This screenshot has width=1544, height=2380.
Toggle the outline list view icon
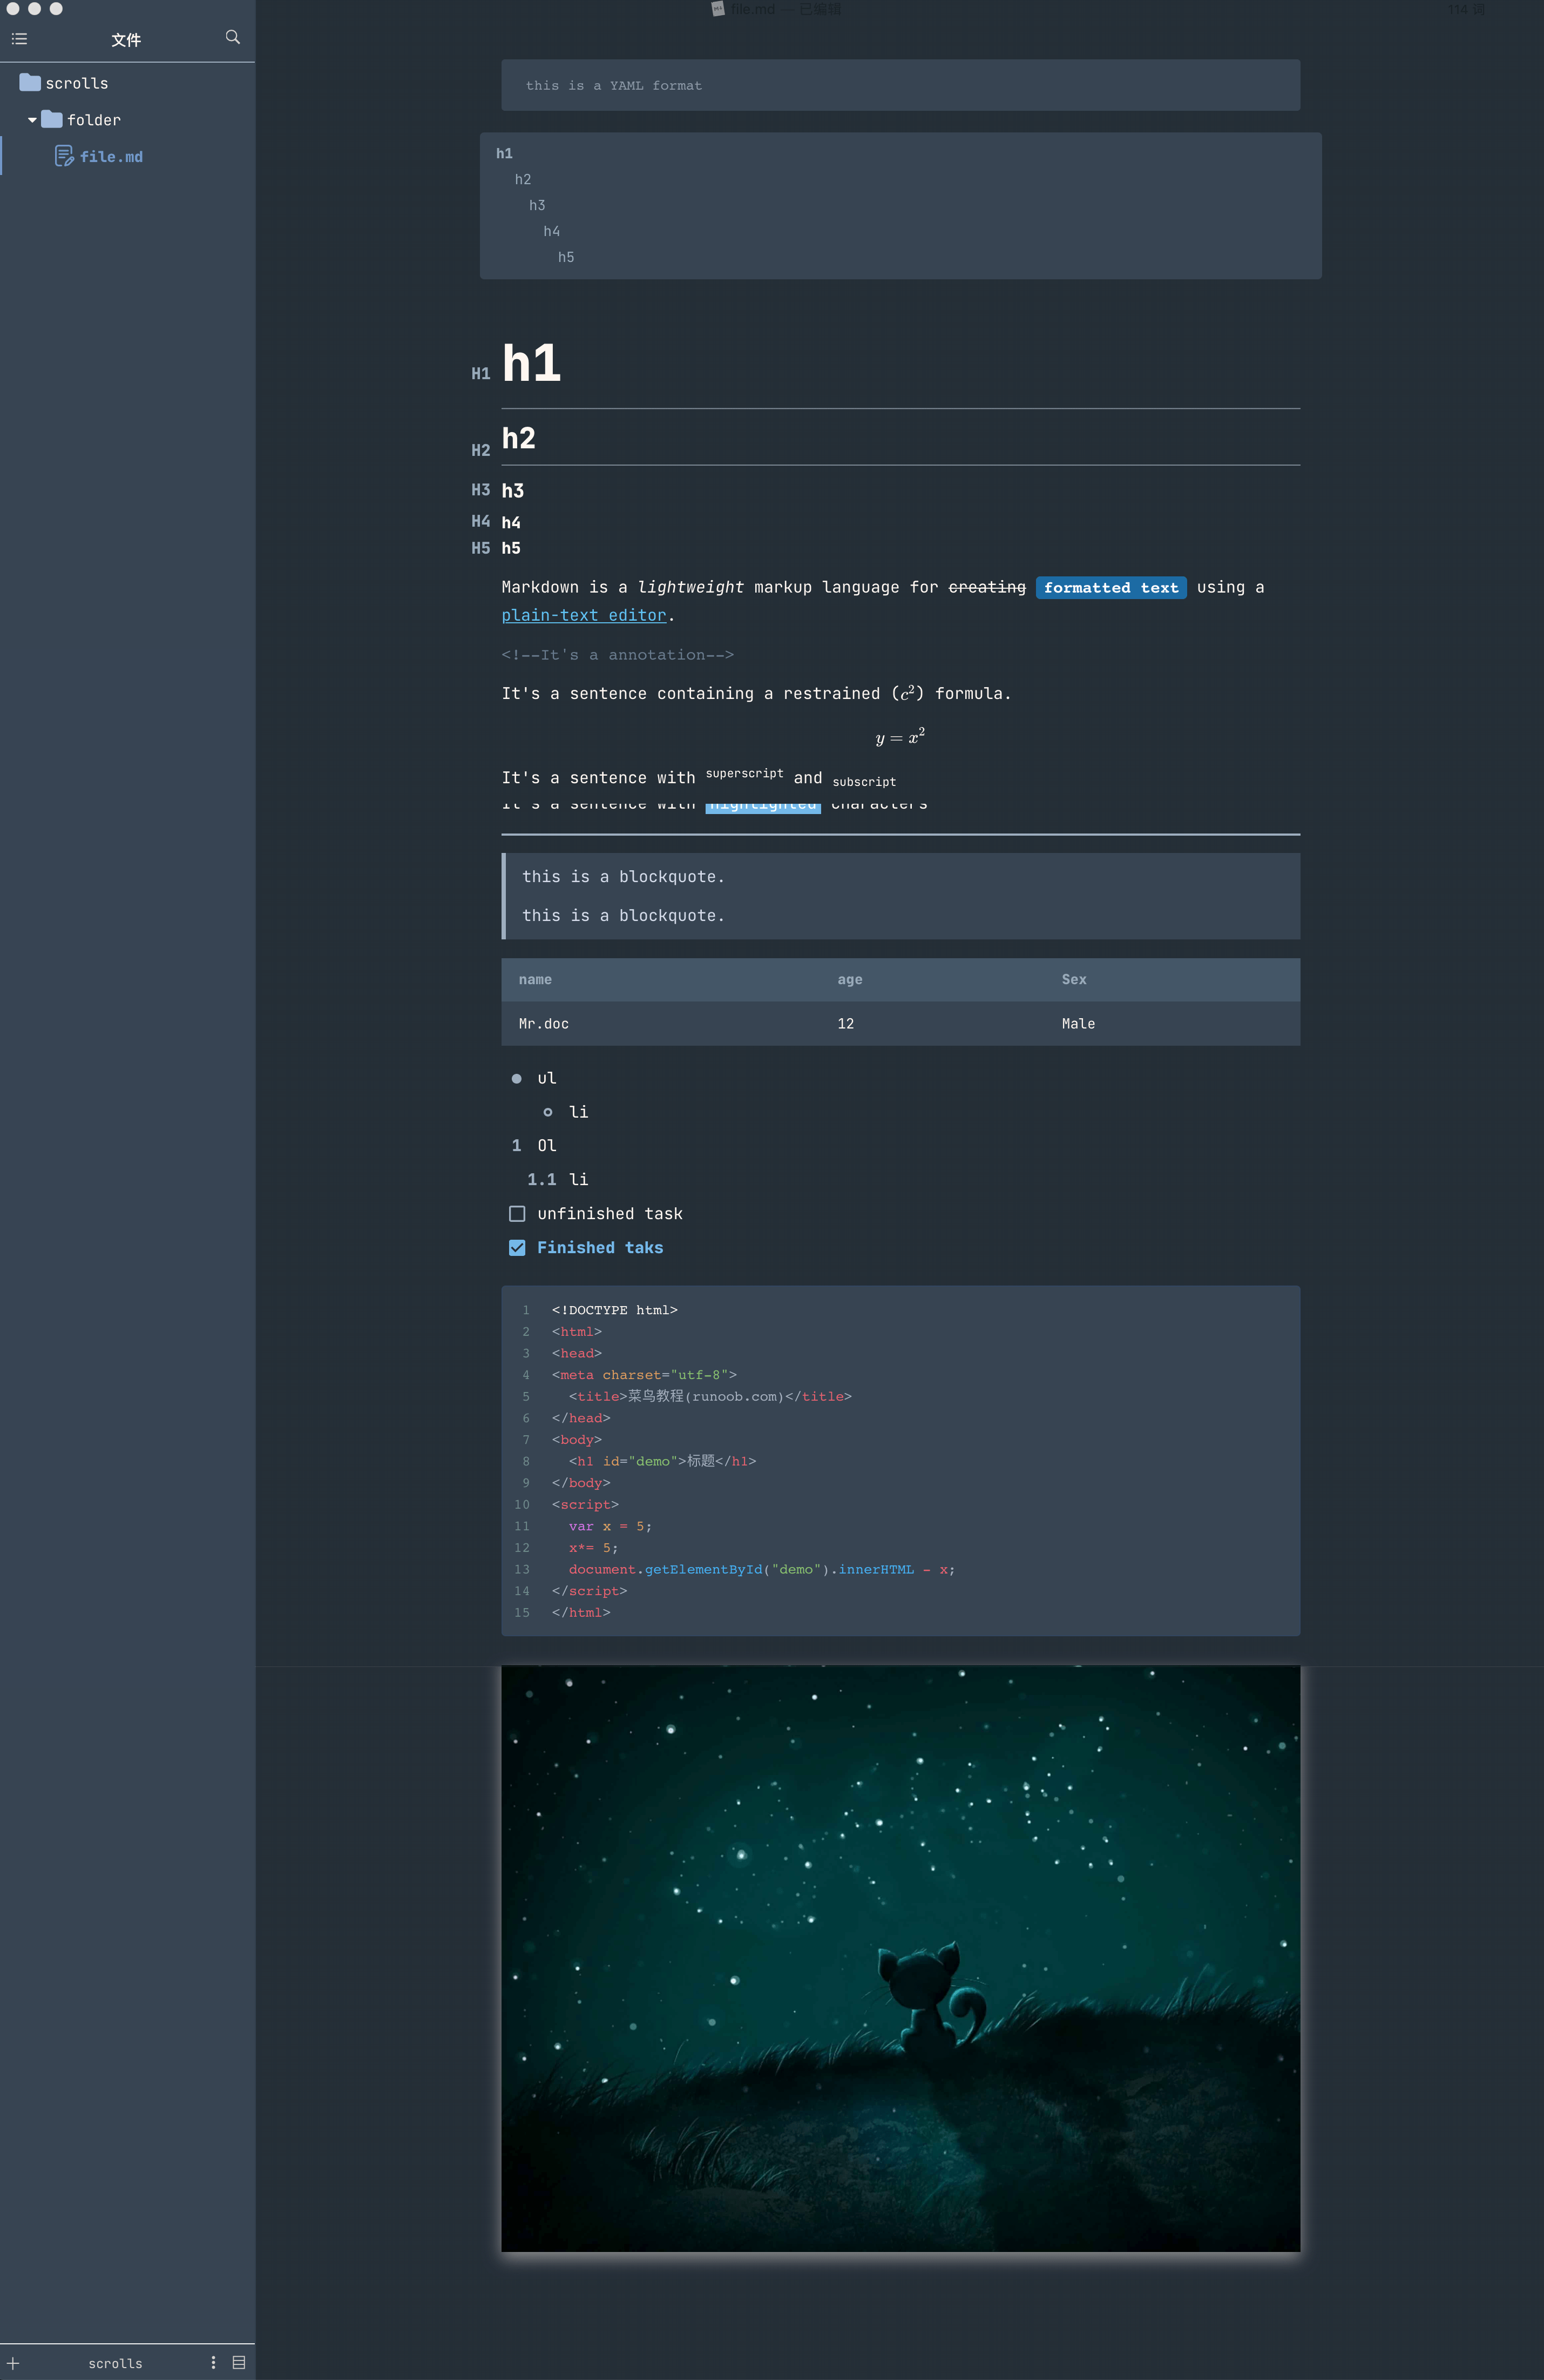tap(19, 39)
